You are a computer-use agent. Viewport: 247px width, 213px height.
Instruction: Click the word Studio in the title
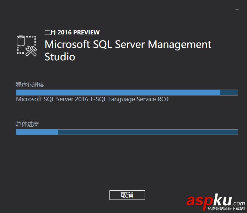60,57
